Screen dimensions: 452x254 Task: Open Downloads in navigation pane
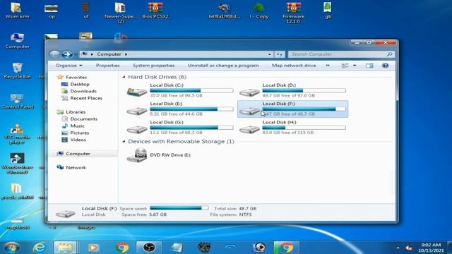pos(83,91)
